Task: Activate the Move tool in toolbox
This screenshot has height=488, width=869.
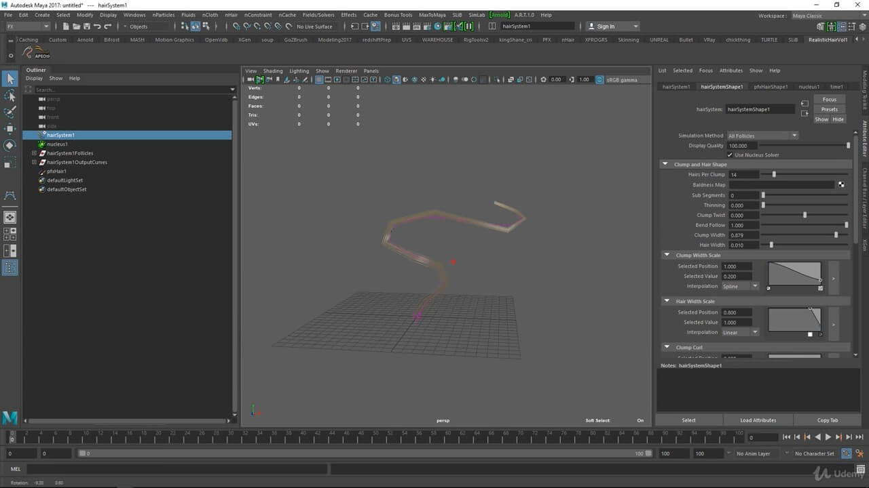Action: (10, 129)
